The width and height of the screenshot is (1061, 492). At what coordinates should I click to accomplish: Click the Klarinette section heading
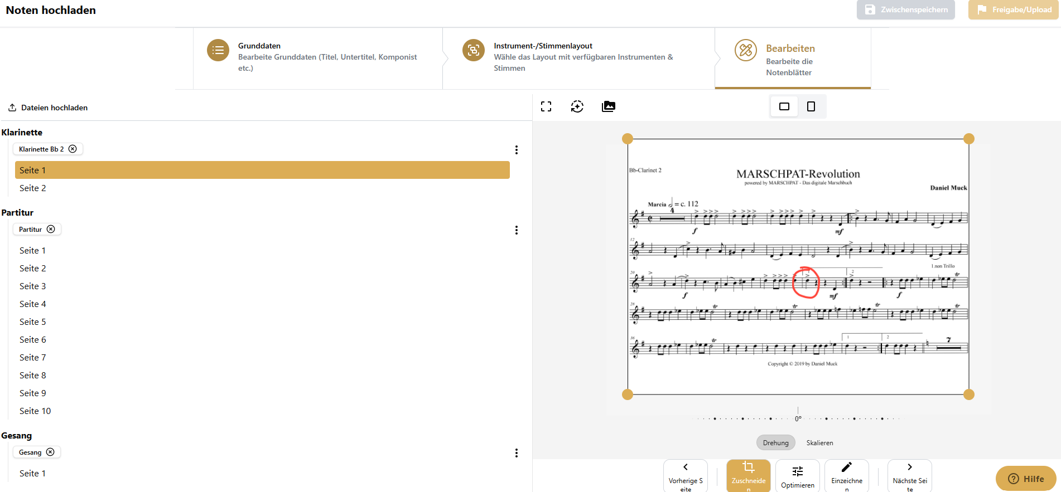22,132
